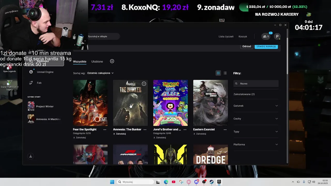Click Zainstaluj under Jorel's Brother
The image size is (331, 186).
(160, 137)
